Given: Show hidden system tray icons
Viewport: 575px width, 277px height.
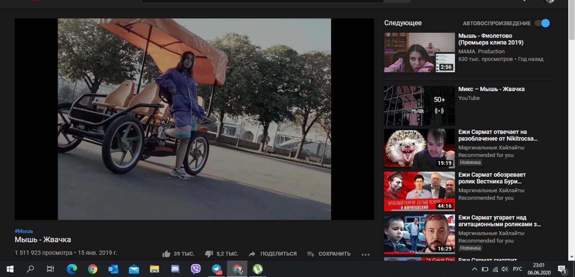Looking at the screenshot, I should 474,269.
